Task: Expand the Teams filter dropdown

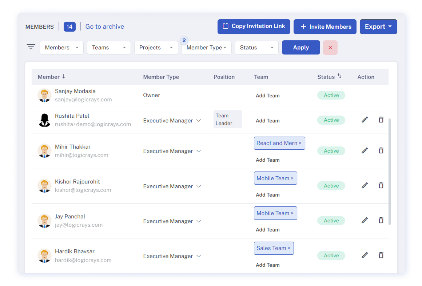Action: pos(109,48)
